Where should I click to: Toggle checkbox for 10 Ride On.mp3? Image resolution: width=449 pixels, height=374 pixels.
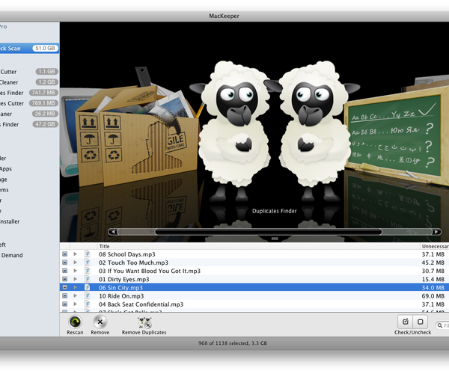click(x=64, y=295)
